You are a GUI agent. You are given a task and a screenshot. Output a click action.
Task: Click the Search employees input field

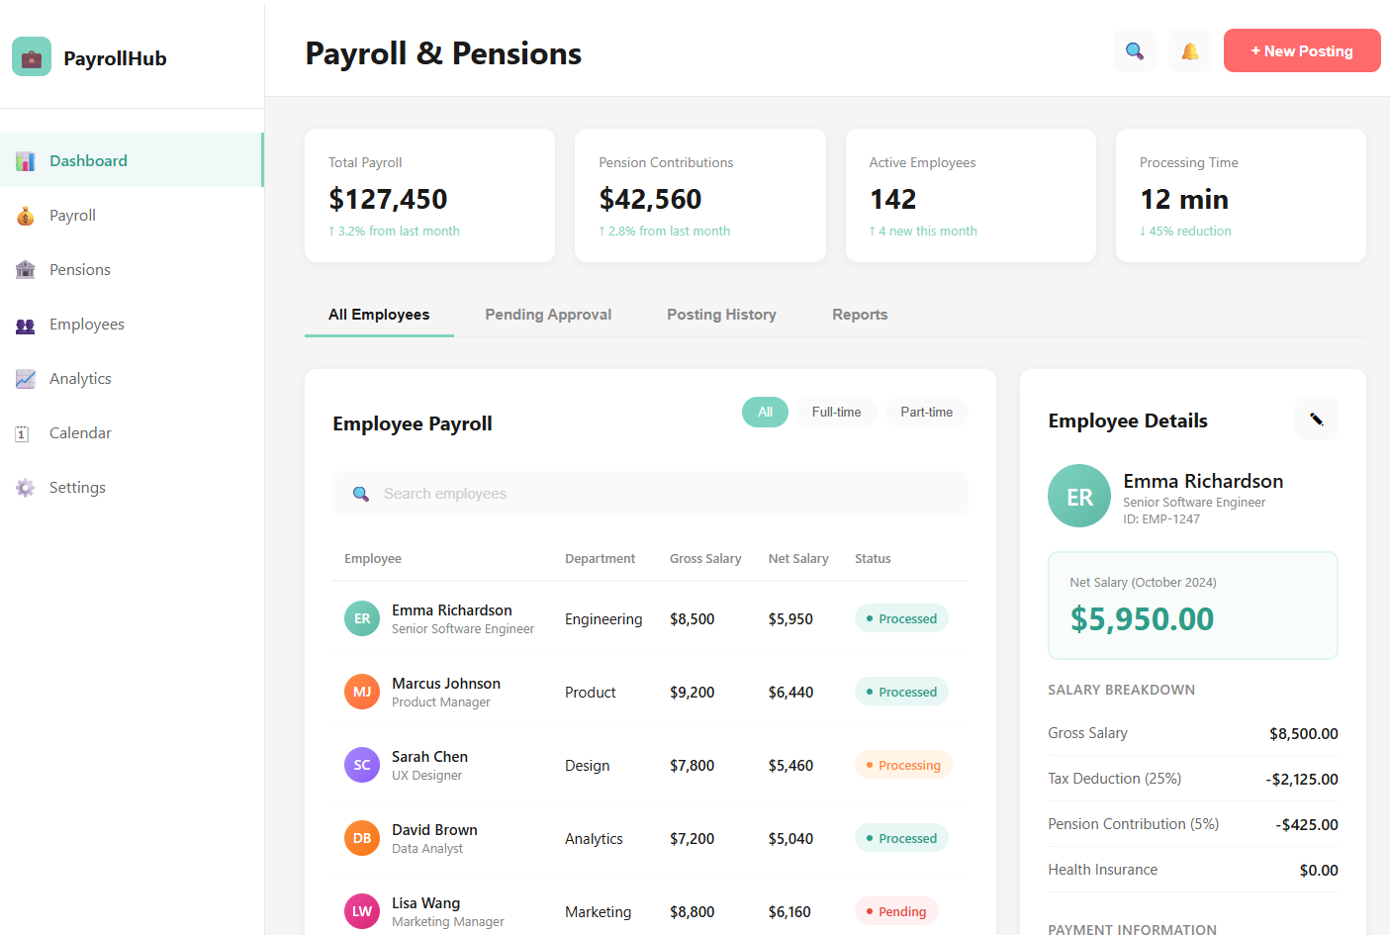click(650, 493)
